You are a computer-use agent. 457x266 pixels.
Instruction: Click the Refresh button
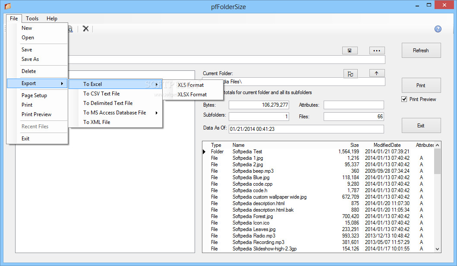pos(421,51)
